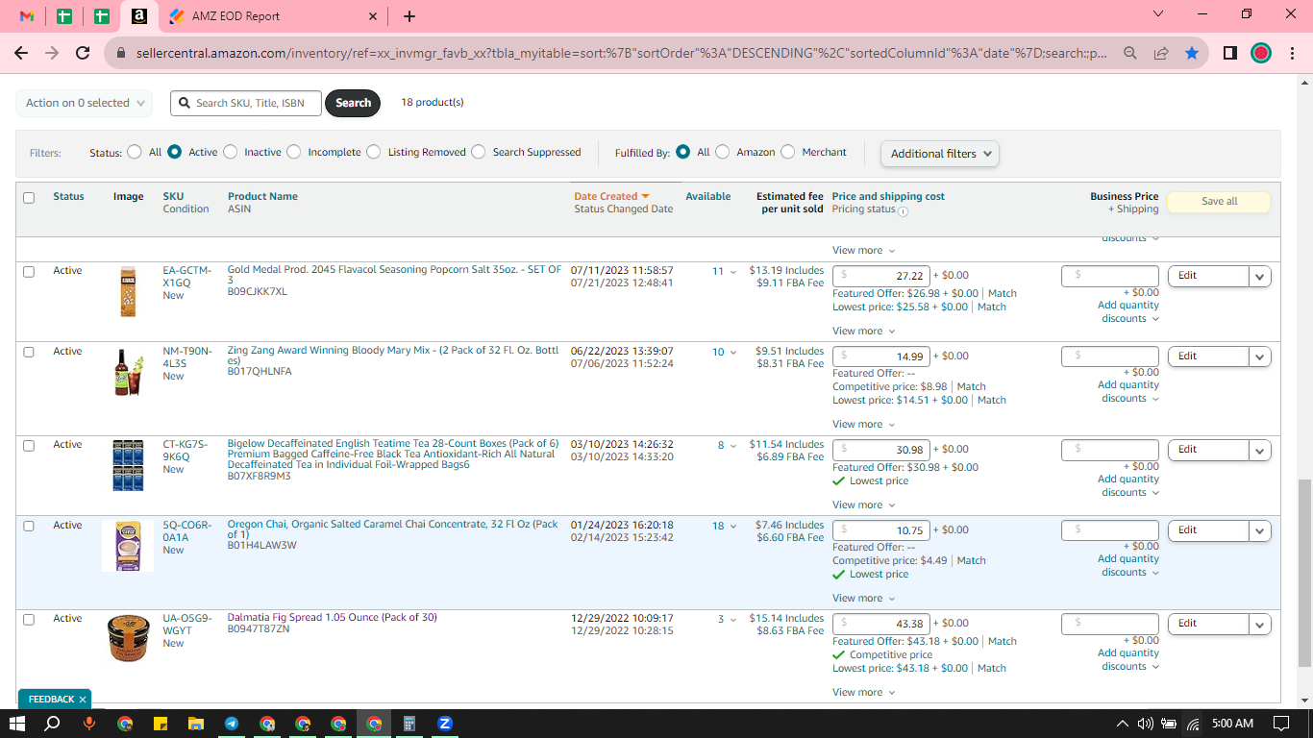The height and width of the screenshot is (738, 1313).
Task: Select the All status radio button
Action: (x=133, y=152)
